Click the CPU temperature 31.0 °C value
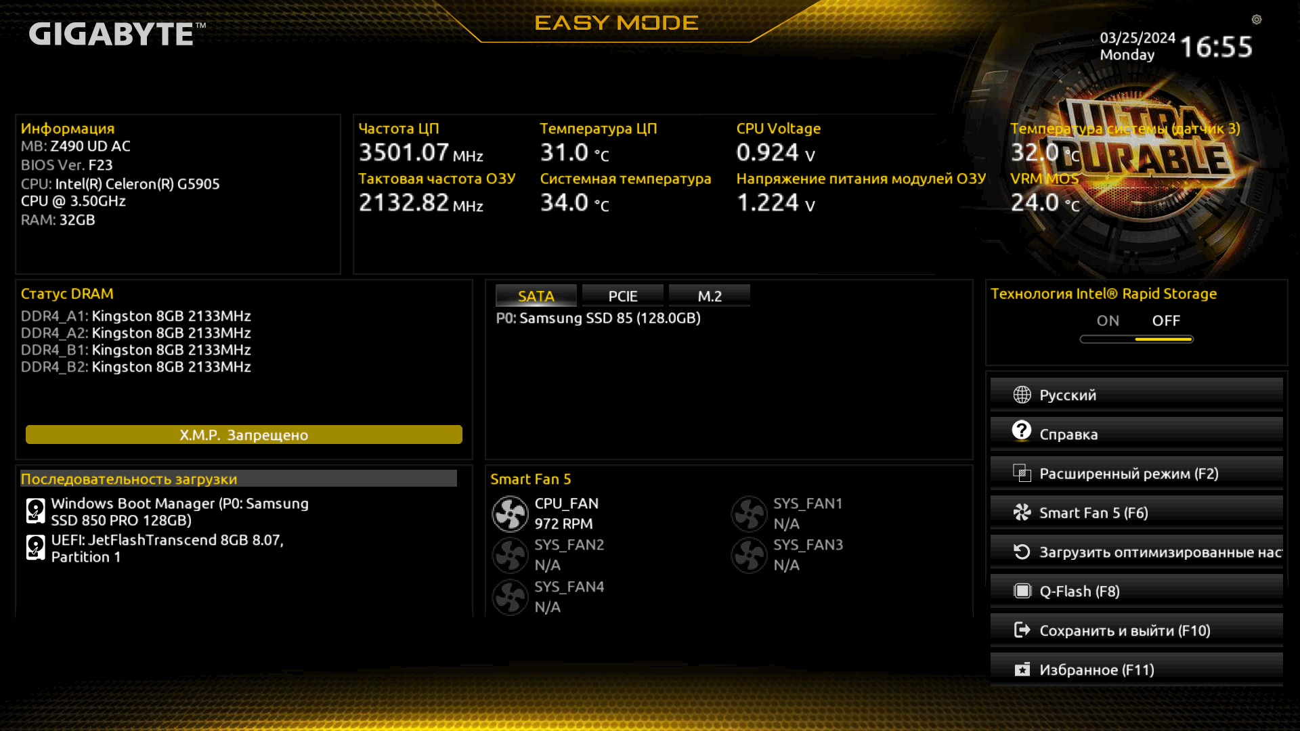 coord(574,152)
